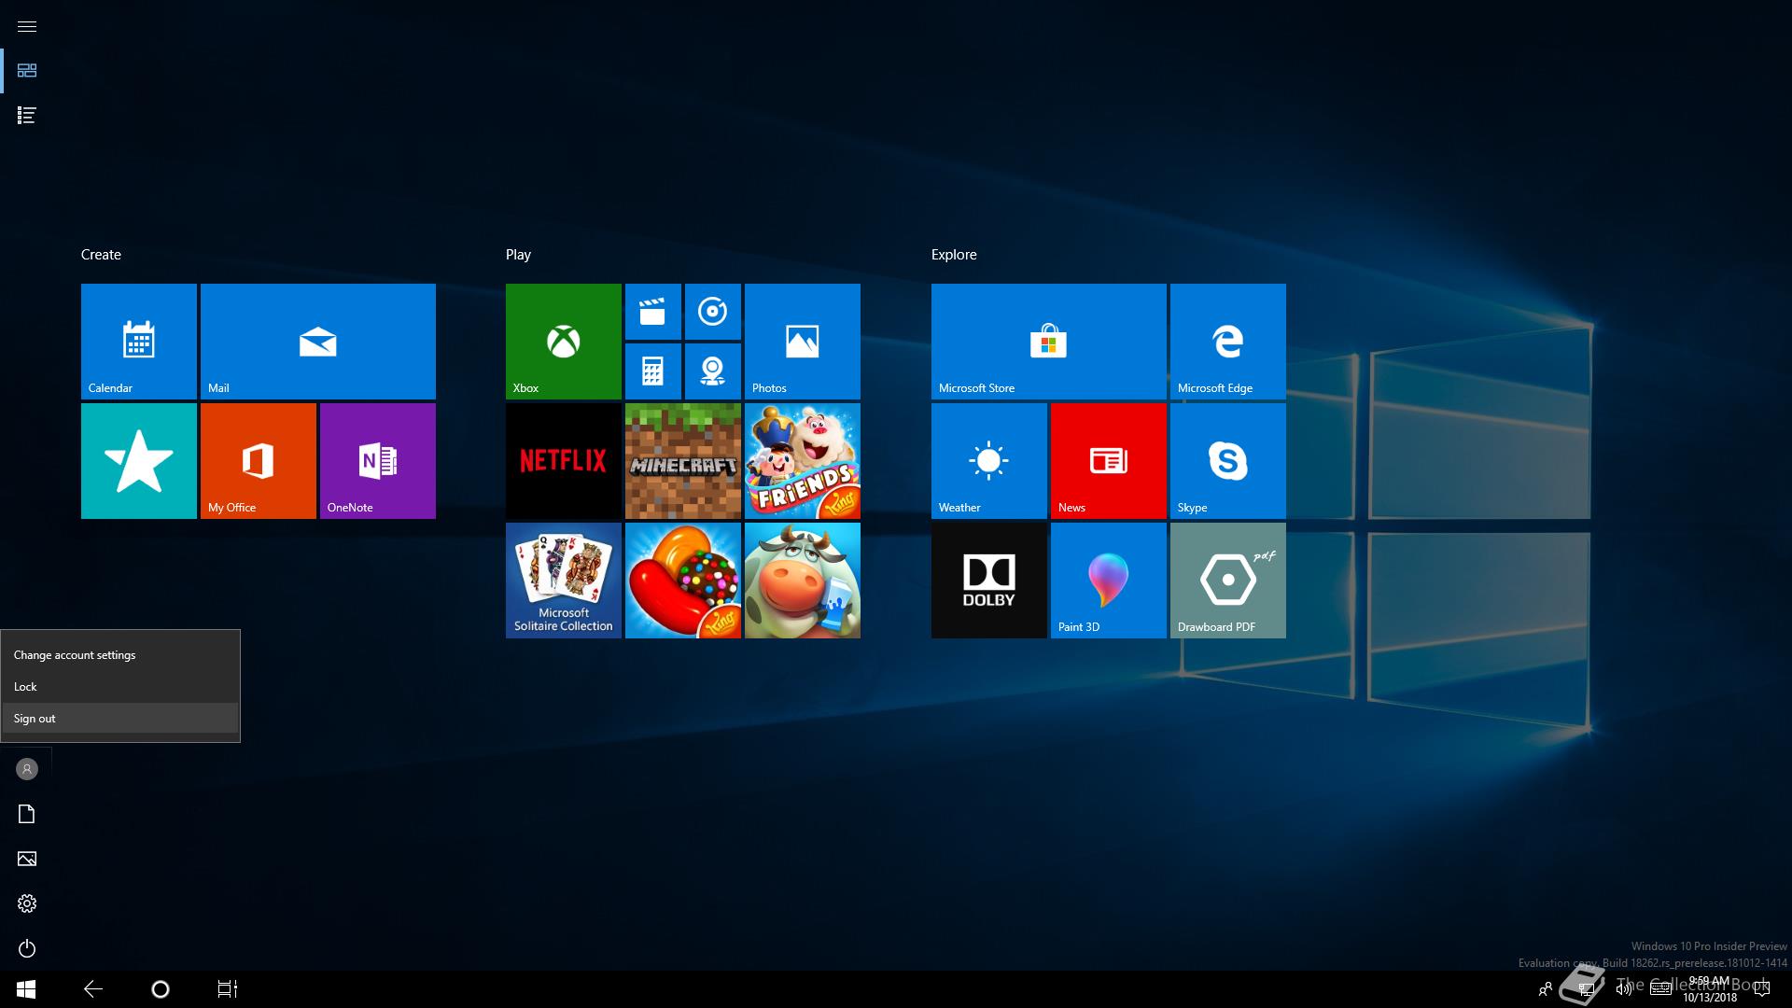Open Candy Crush Friends tile
This screenshot has height=1008, width=1792.
[x=803, y=461]
